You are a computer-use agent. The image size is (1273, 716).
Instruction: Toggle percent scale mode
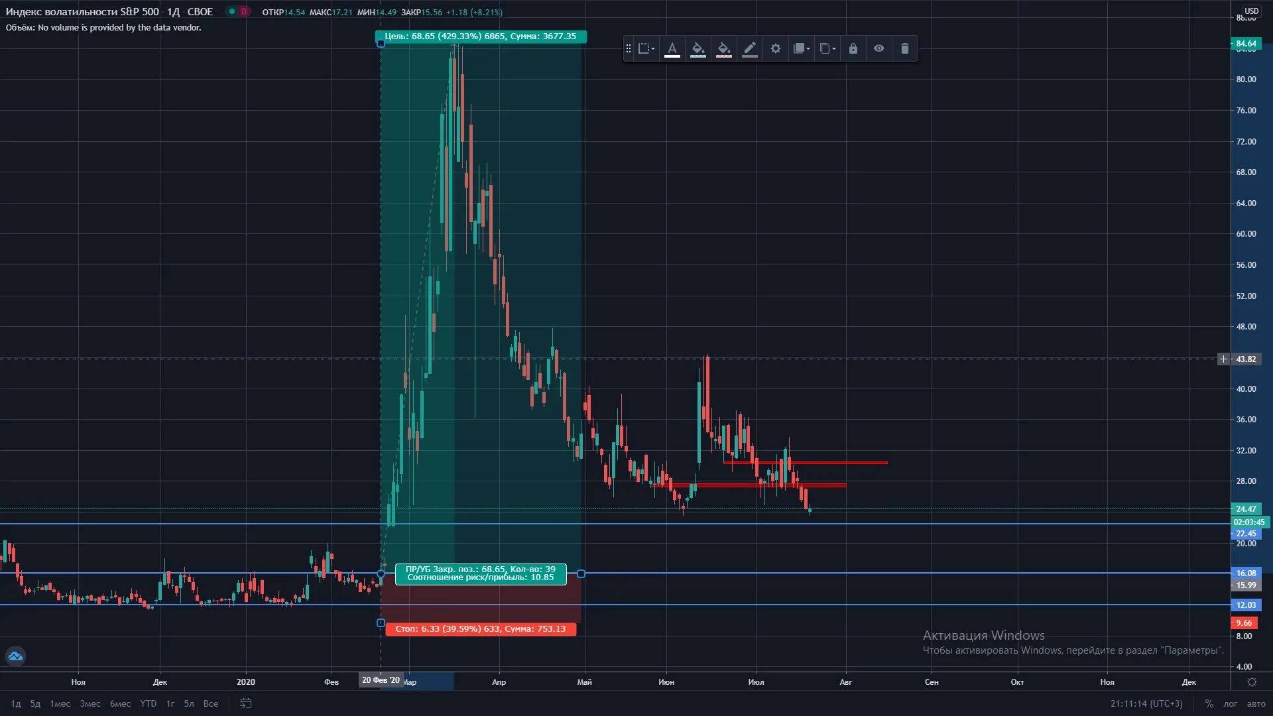click(x=1209, y=703)
